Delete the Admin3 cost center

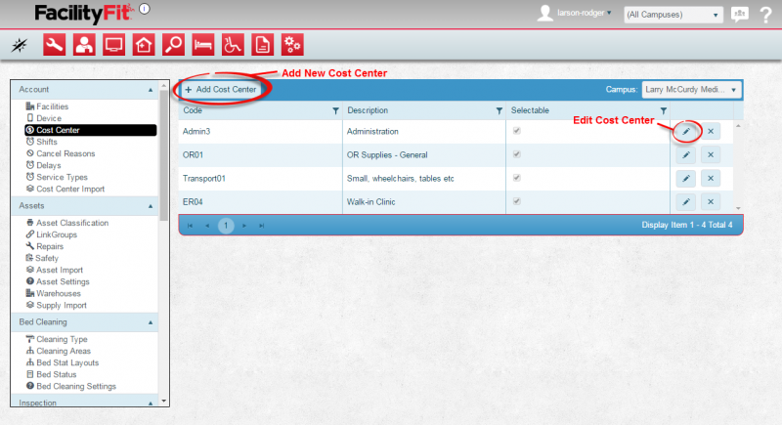click(711, 131)
